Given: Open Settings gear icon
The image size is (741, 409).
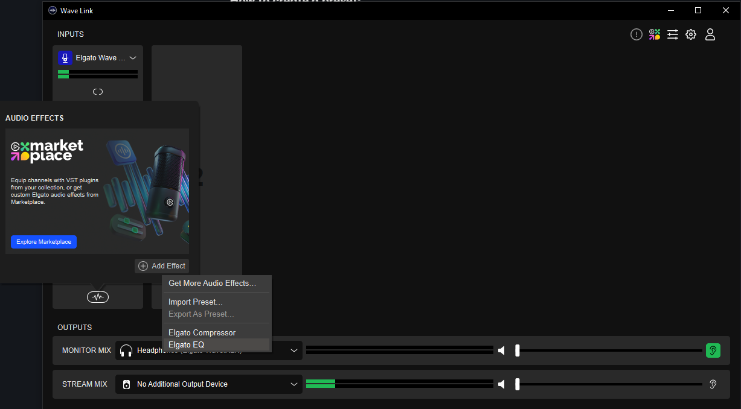Looking at the screenshot, I should tap(691, 34).
